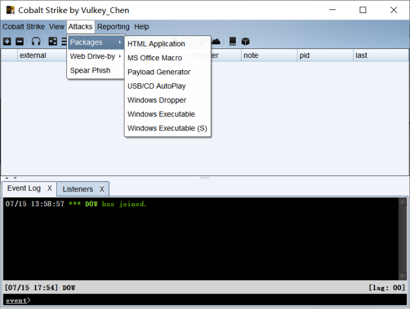Expand the Web Drive-by submenu
The height and width of the screenshot is (309, 410).
[96, 56]
